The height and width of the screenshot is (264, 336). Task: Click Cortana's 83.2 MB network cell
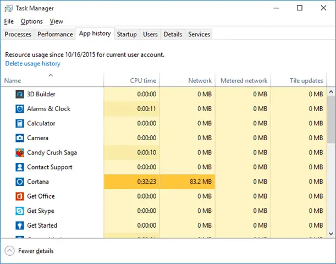click(x=188, y=182)
